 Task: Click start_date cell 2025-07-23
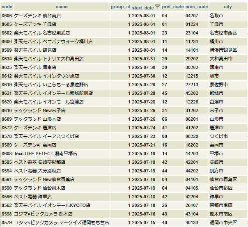[x=146, y=136]
